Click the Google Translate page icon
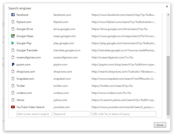This screenshot has height=135, width=178. pos(13,50)
